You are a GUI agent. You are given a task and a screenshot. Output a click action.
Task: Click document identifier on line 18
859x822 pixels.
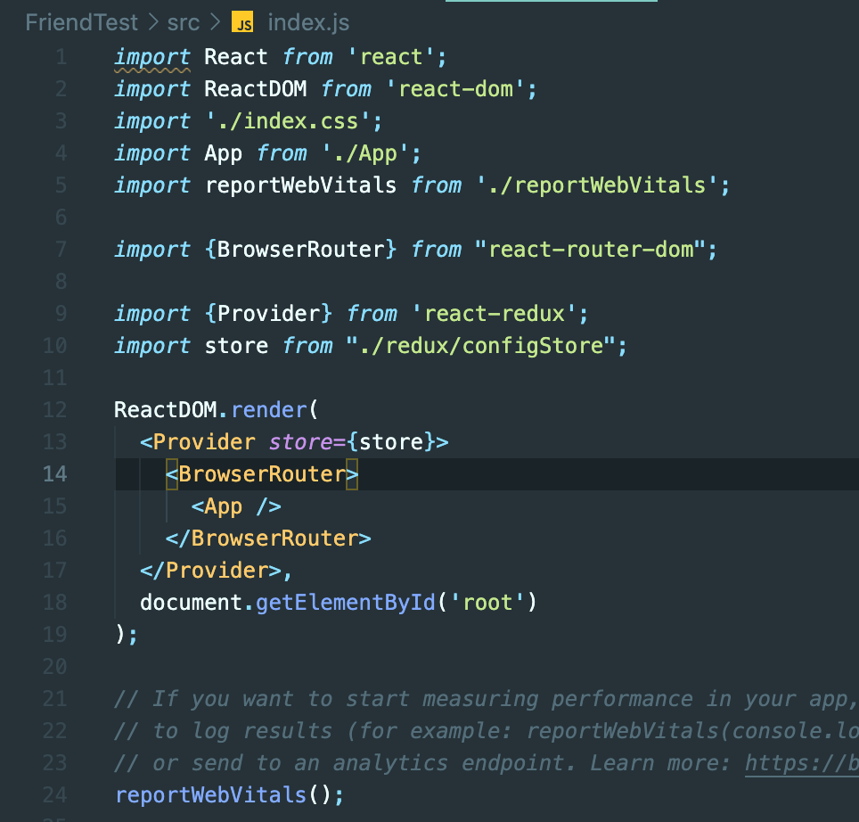point(192,603)
